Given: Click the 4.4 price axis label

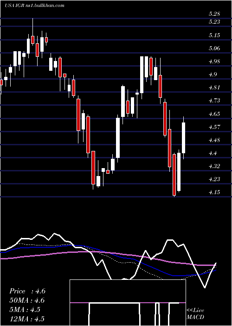Looking at the screenshot, I should (x=213, y=153).
